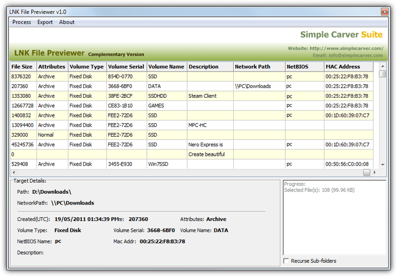Open the Process menu
Viewport: 397px width, 276px height.
[21, 22]
